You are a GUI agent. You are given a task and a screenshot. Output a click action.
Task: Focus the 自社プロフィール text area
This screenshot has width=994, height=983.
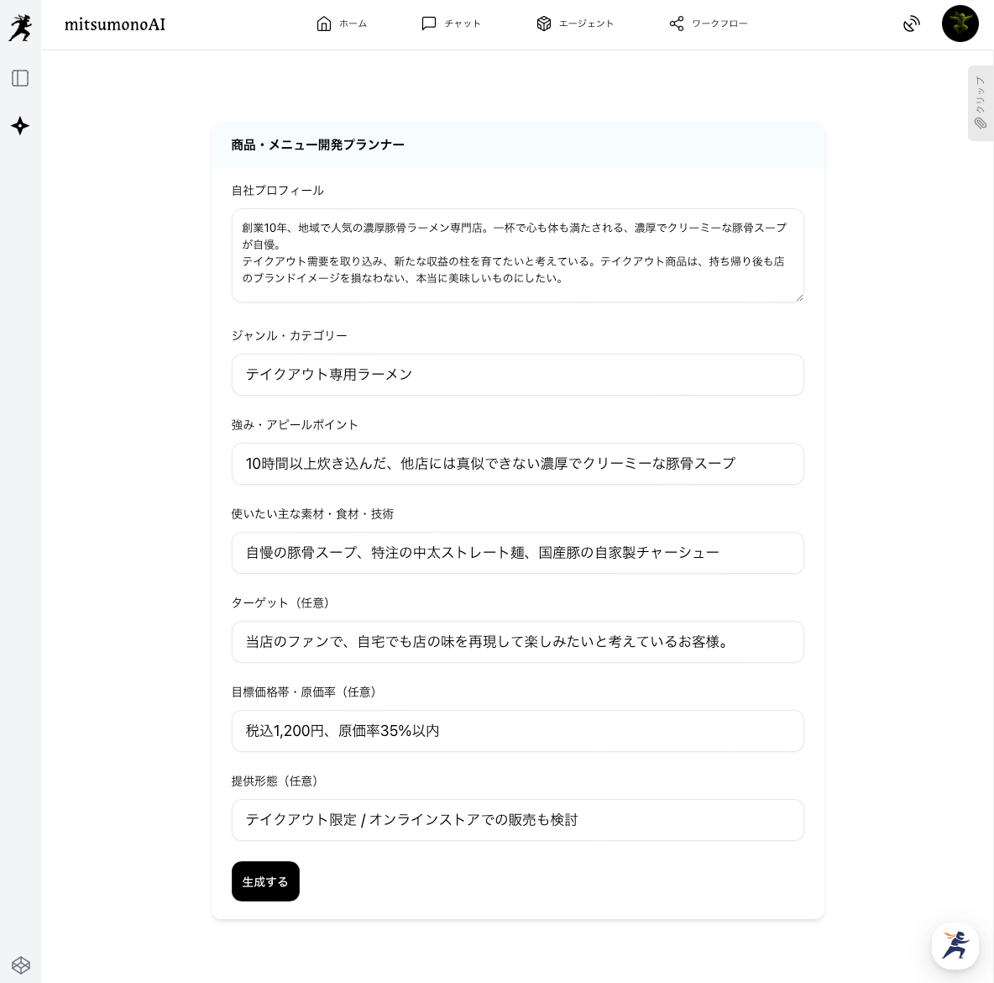click(517, 255)
